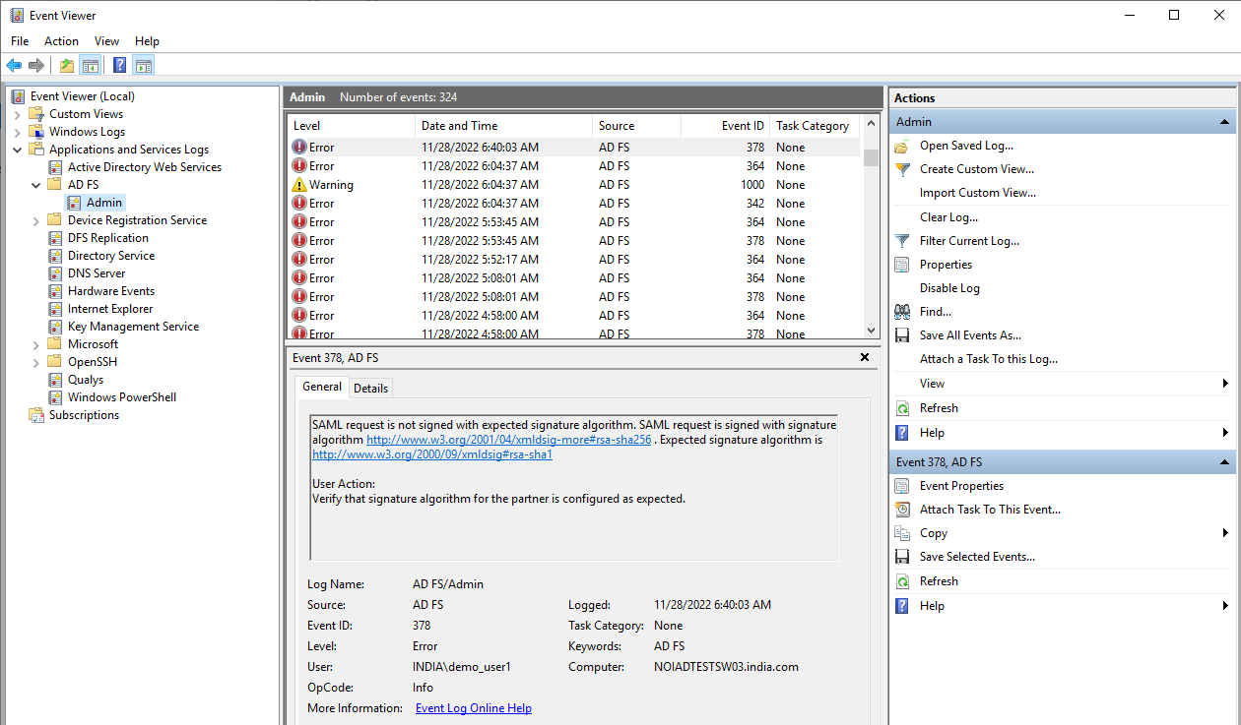This screenshot has width=1241, height=725.
Task: Click the event list scroll down arrow
Action: click(870, 331)
